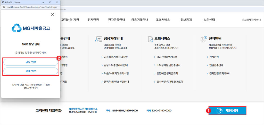Select 공제 업무 option

31,71
